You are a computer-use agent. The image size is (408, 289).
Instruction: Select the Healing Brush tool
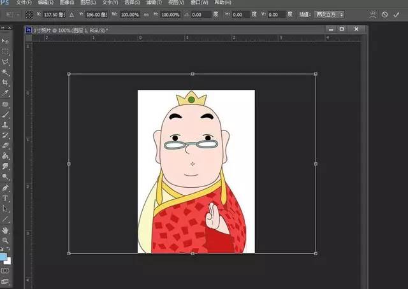(5, 104)
